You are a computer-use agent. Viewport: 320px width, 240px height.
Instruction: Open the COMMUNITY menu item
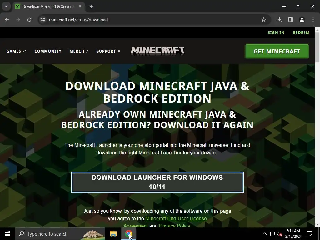point(48,51)
